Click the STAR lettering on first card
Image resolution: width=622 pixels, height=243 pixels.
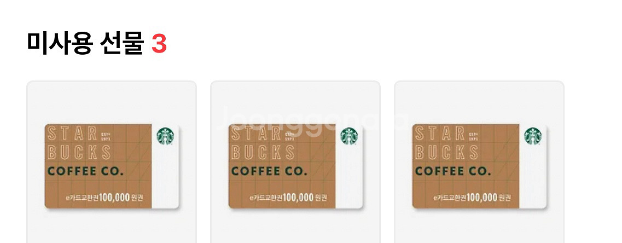coord(72,134)
